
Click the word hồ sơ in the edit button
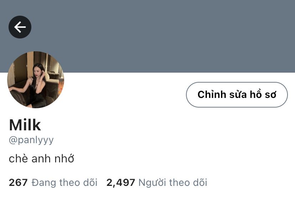263,94
